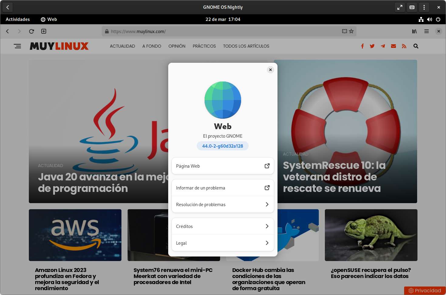The image size is (446, 295).
Task: Copy version 44.0-2-g60d32a128 badge
Action: [223, 146]
